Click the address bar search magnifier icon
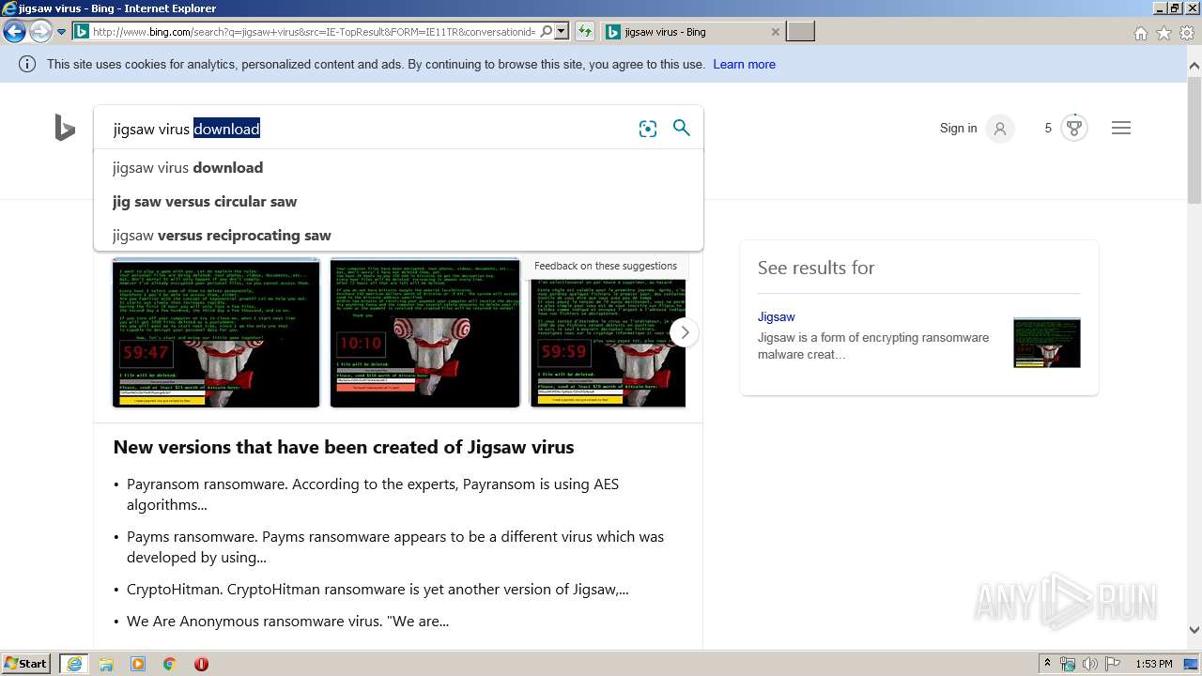1202x676 pixels. tap(547, 32)
